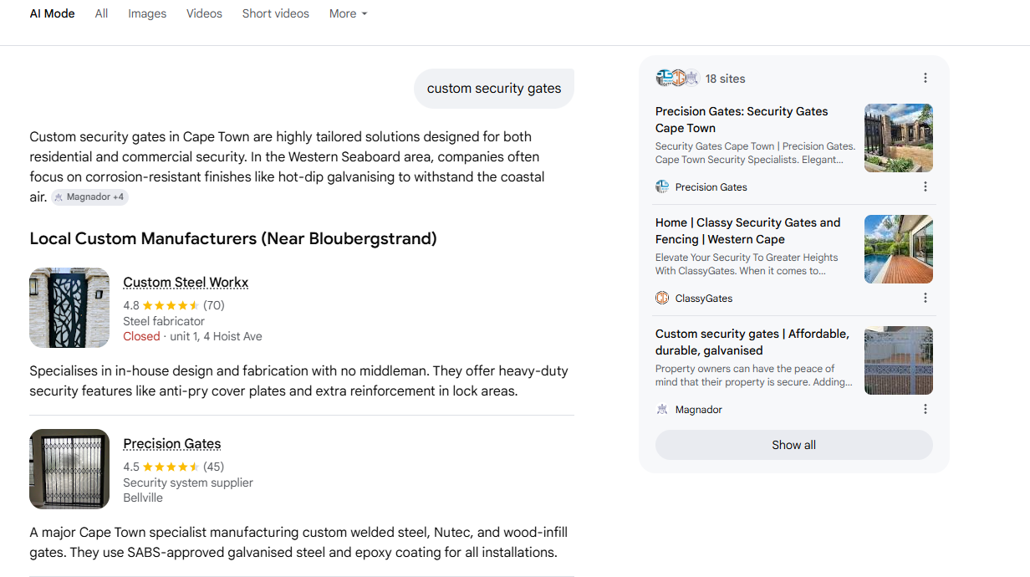Viewport: 1030px width, 577px height.
Task: Click the custom security gates query bubble
Action: [x=494, y=89]
